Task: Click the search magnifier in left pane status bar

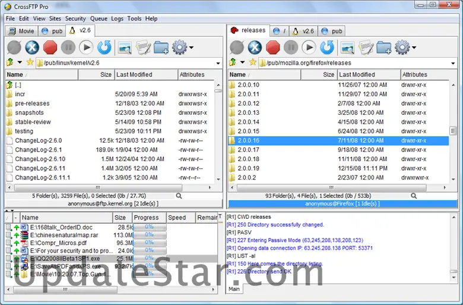Action: click(179, 196)
